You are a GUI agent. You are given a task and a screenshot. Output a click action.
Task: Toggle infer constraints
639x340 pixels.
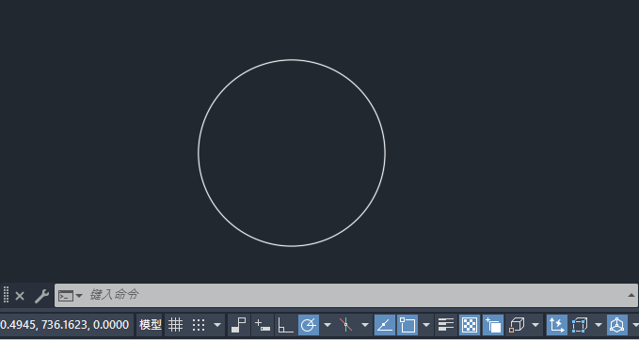click(x=238, y=325)
